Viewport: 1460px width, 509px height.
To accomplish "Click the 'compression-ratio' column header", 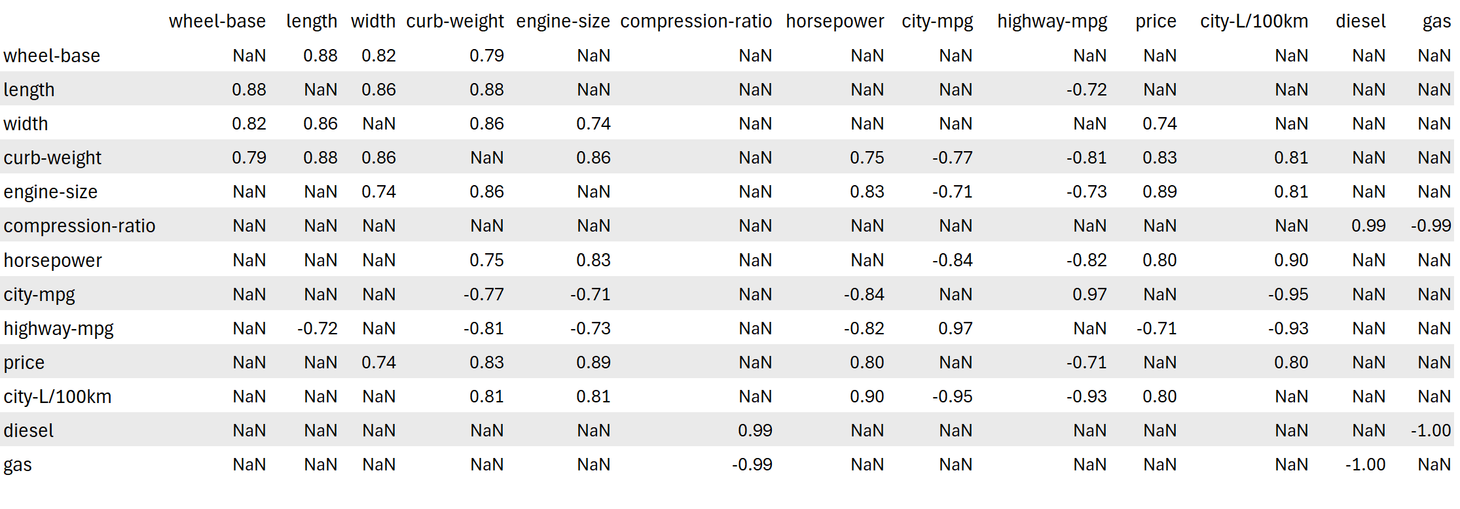I will (x=696, y=22).
